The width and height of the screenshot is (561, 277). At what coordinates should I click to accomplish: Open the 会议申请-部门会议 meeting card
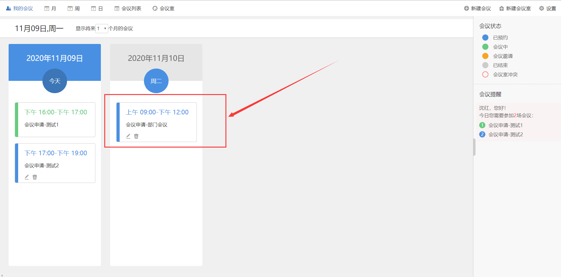[x=157, y=122]
